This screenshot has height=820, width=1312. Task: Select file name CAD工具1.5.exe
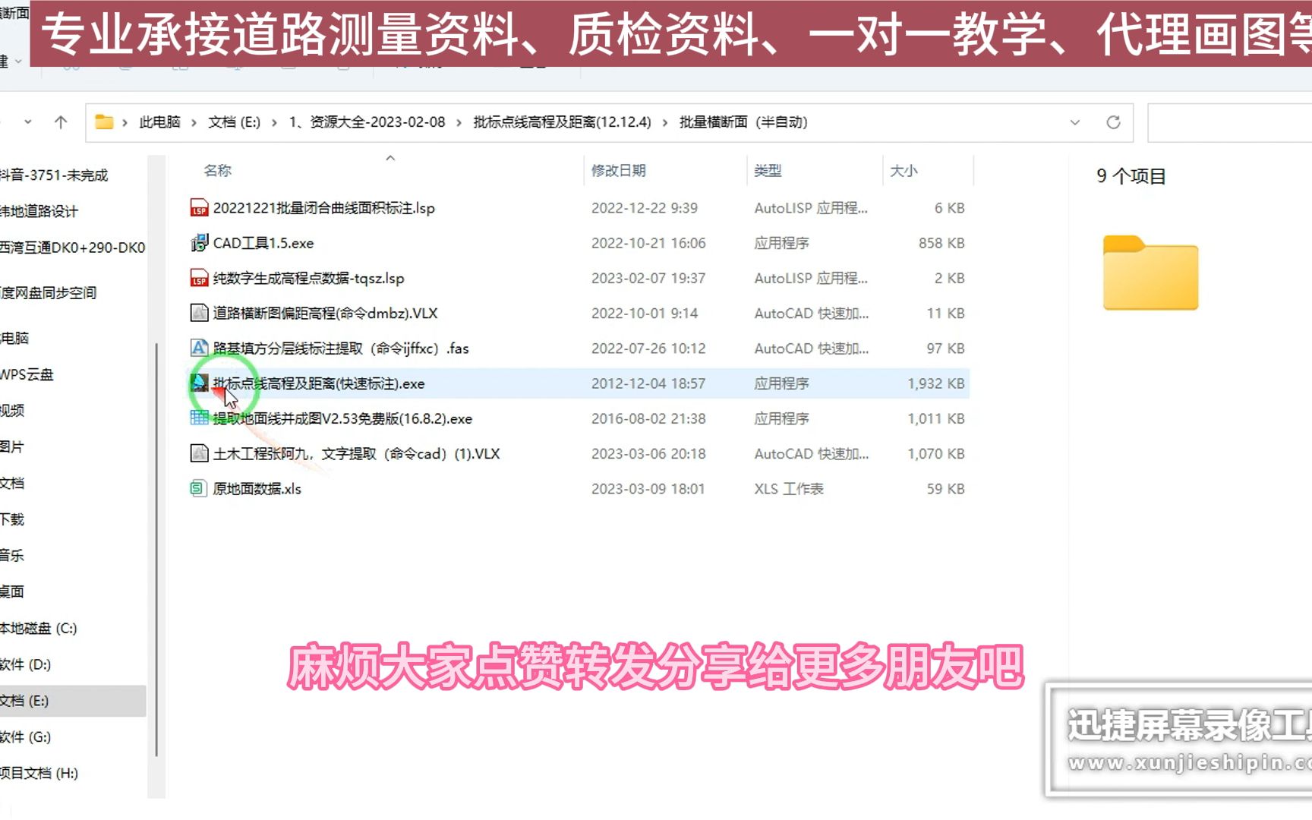pos(263,243)
